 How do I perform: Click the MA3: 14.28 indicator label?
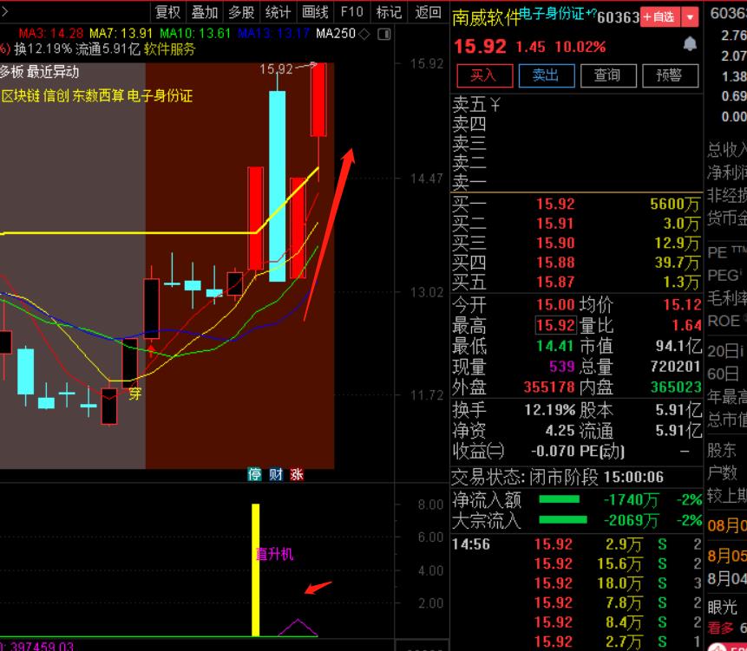point(50,34)
